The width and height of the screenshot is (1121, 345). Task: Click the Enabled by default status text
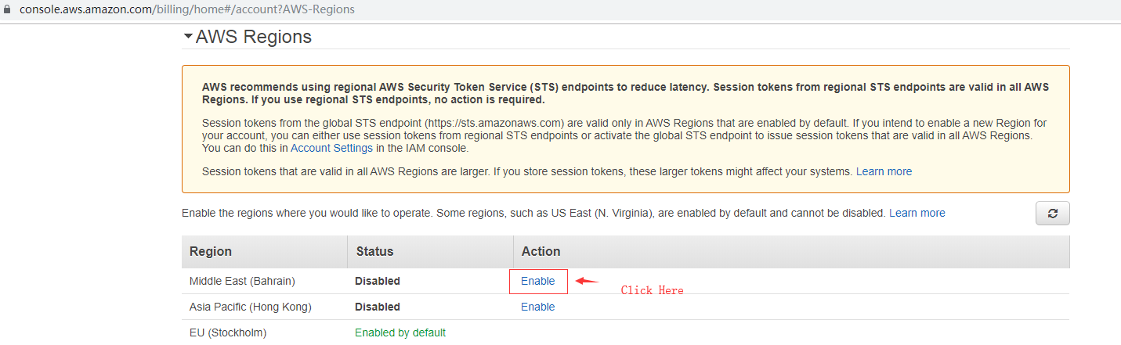400,332
